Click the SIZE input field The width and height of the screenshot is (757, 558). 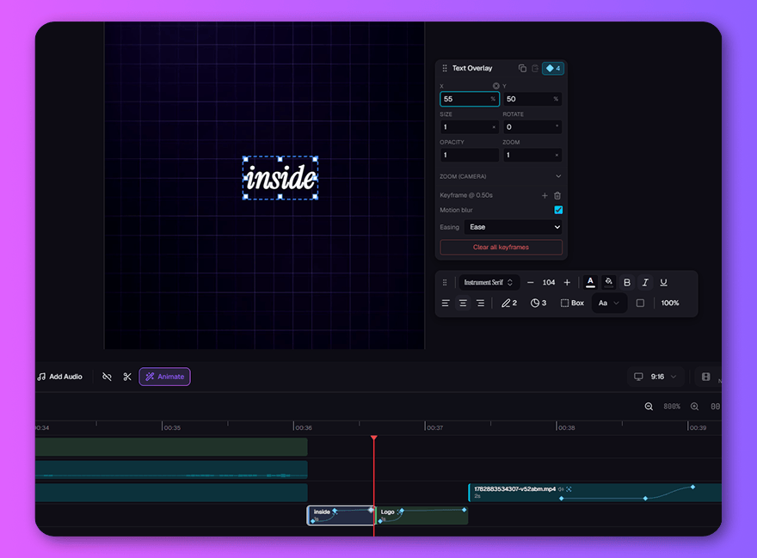[x=470, y=127]
